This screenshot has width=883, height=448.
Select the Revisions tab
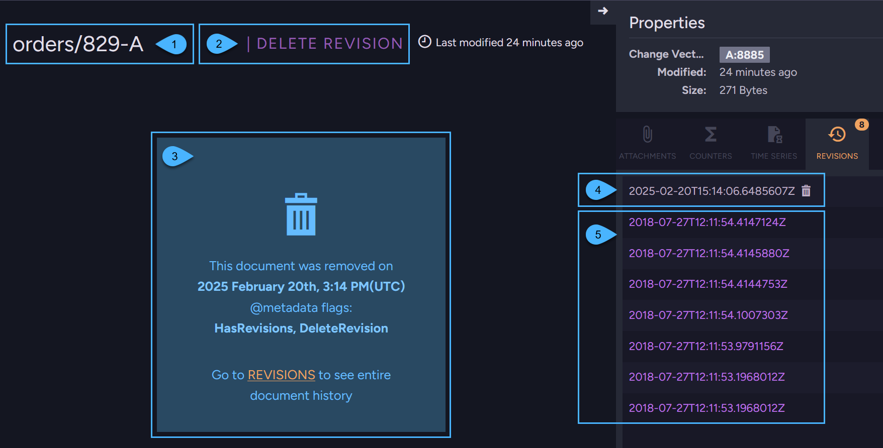(837, 143)
